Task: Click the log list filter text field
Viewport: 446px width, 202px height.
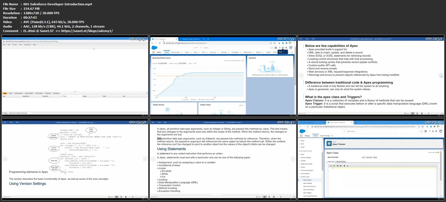Action: coord(20,113)
